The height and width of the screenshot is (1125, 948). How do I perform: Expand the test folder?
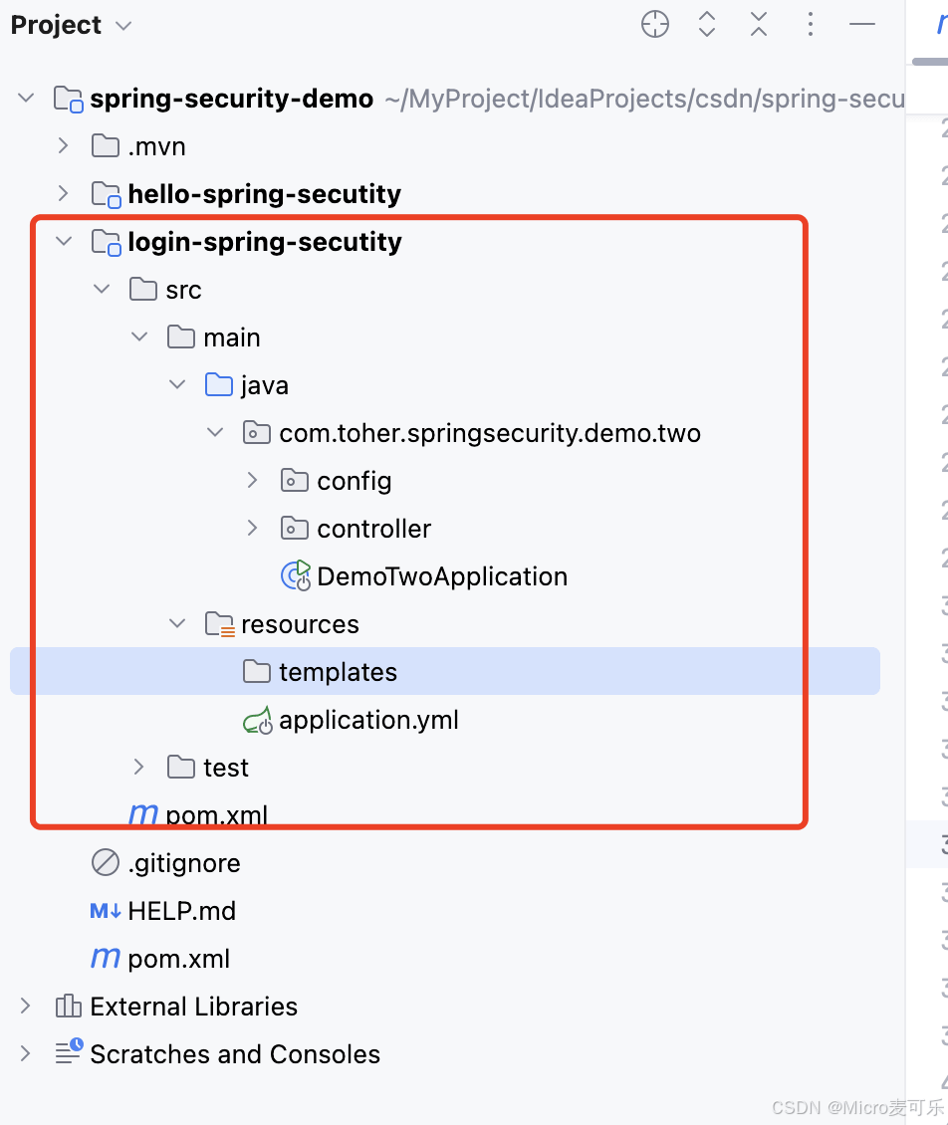(x=138, y=768)
